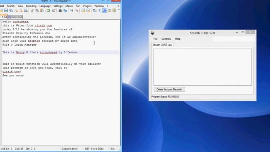Save the file in Notepad++ toolbar

6,11
